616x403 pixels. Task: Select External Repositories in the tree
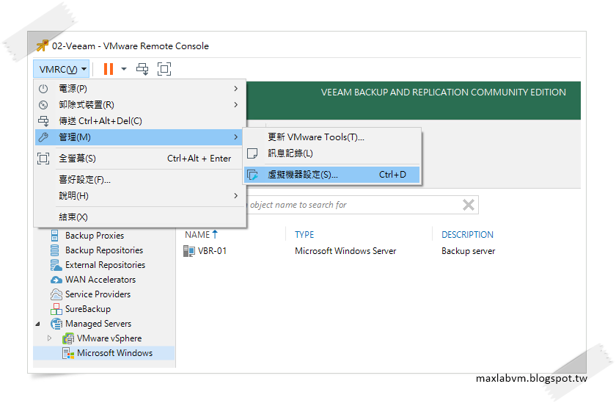106,265
